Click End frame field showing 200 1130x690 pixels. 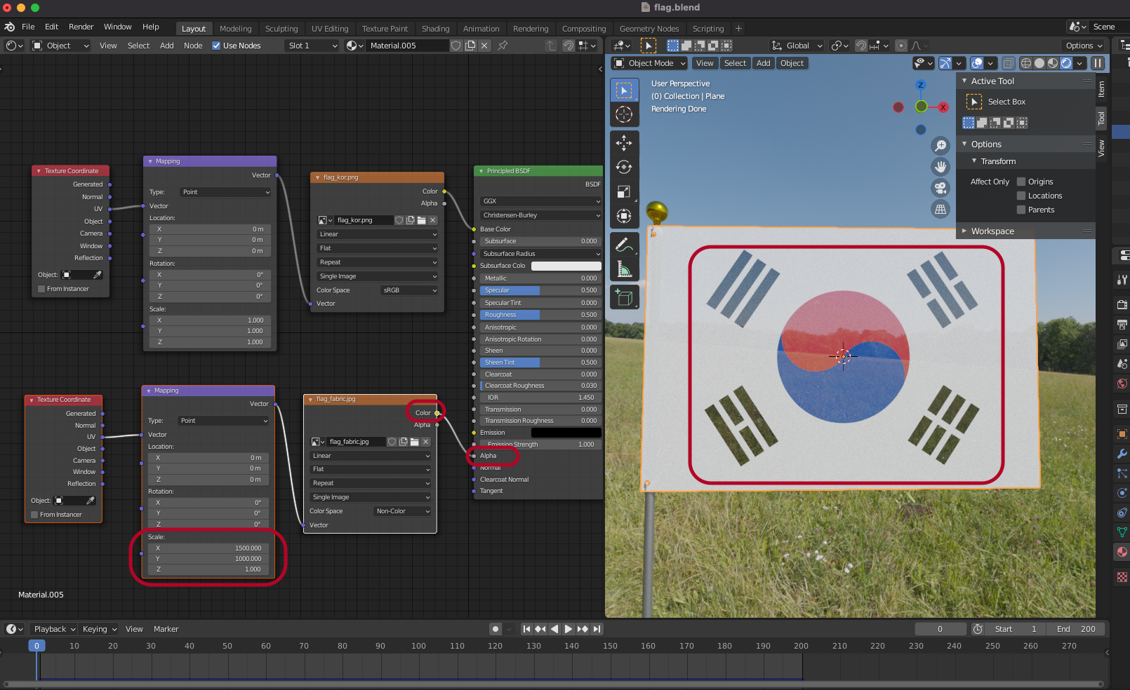click(1076, 629)
